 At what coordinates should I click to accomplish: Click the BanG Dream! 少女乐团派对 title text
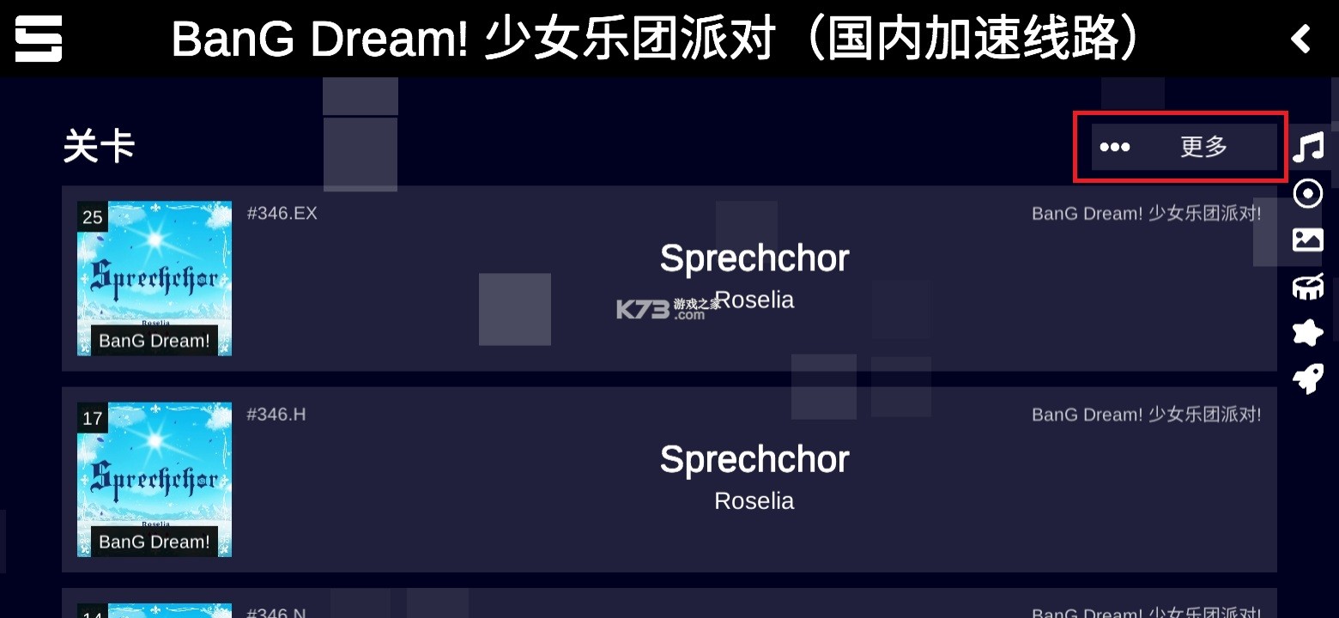[656, 39]
